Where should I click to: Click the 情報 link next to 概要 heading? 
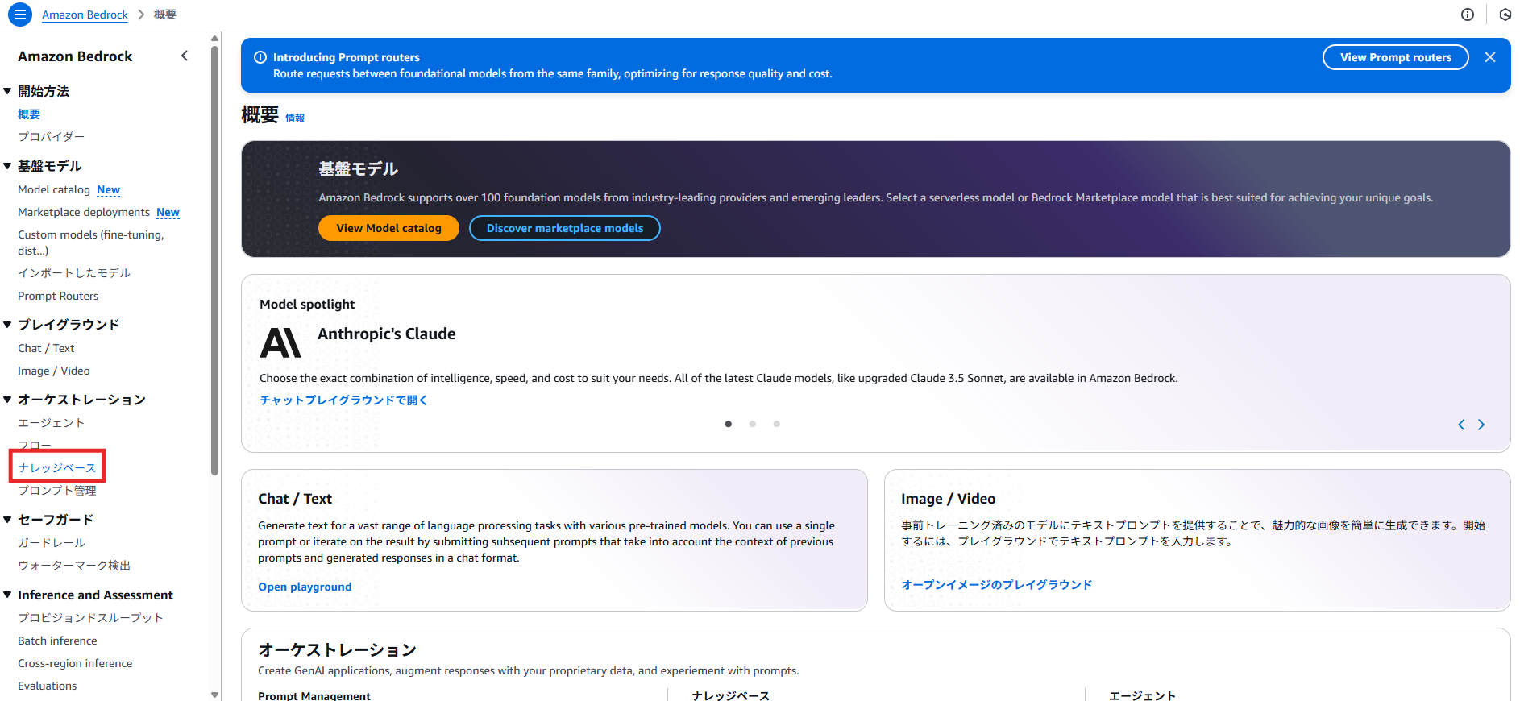click(x=295, y=118)
